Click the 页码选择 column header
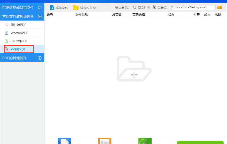The height and width of the screenshot is (144, 227). pos(139,15)
